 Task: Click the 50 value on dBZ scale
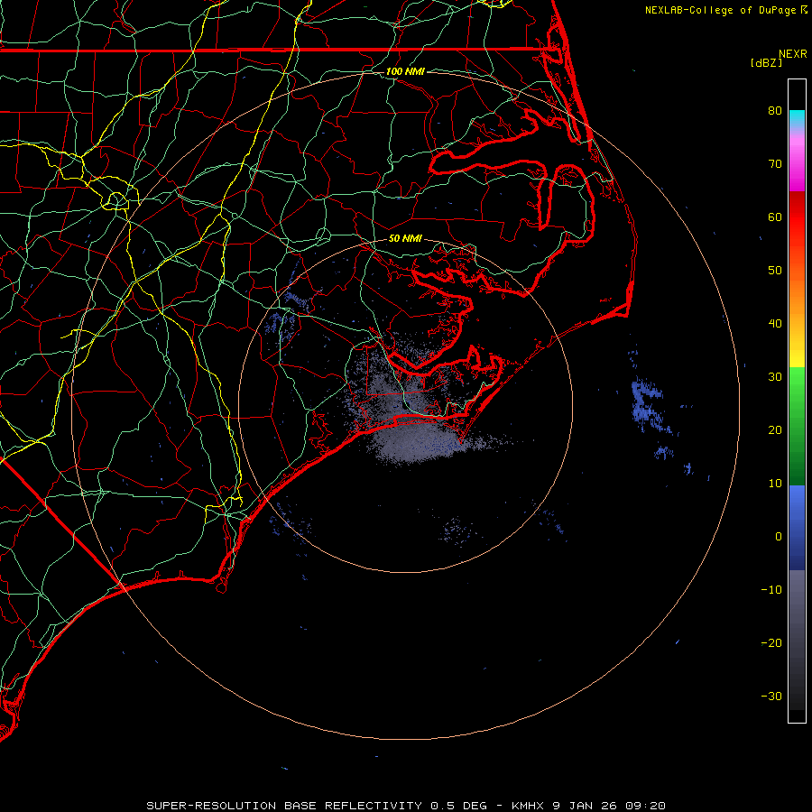pos(775,271)
